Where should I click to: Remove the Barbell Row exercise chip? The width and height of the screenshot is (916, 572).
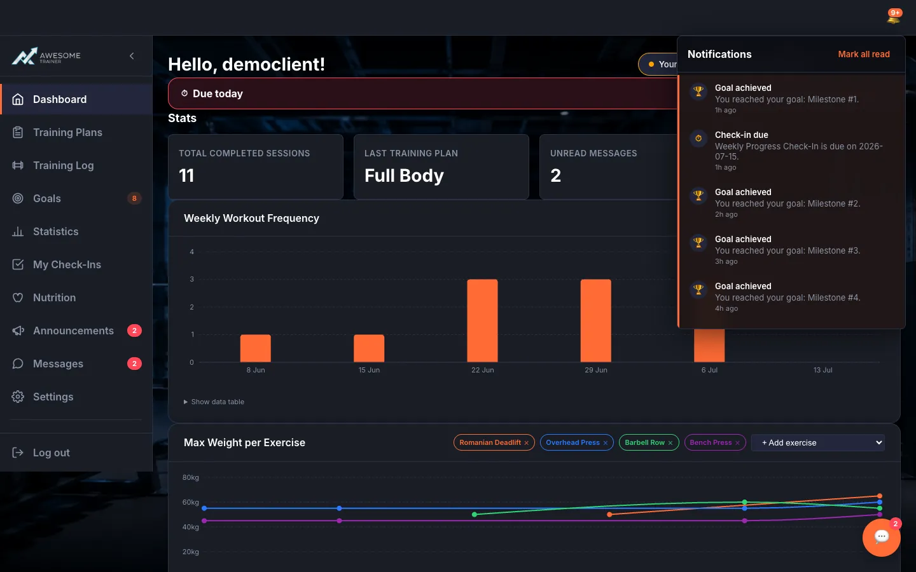pos(670,443)
